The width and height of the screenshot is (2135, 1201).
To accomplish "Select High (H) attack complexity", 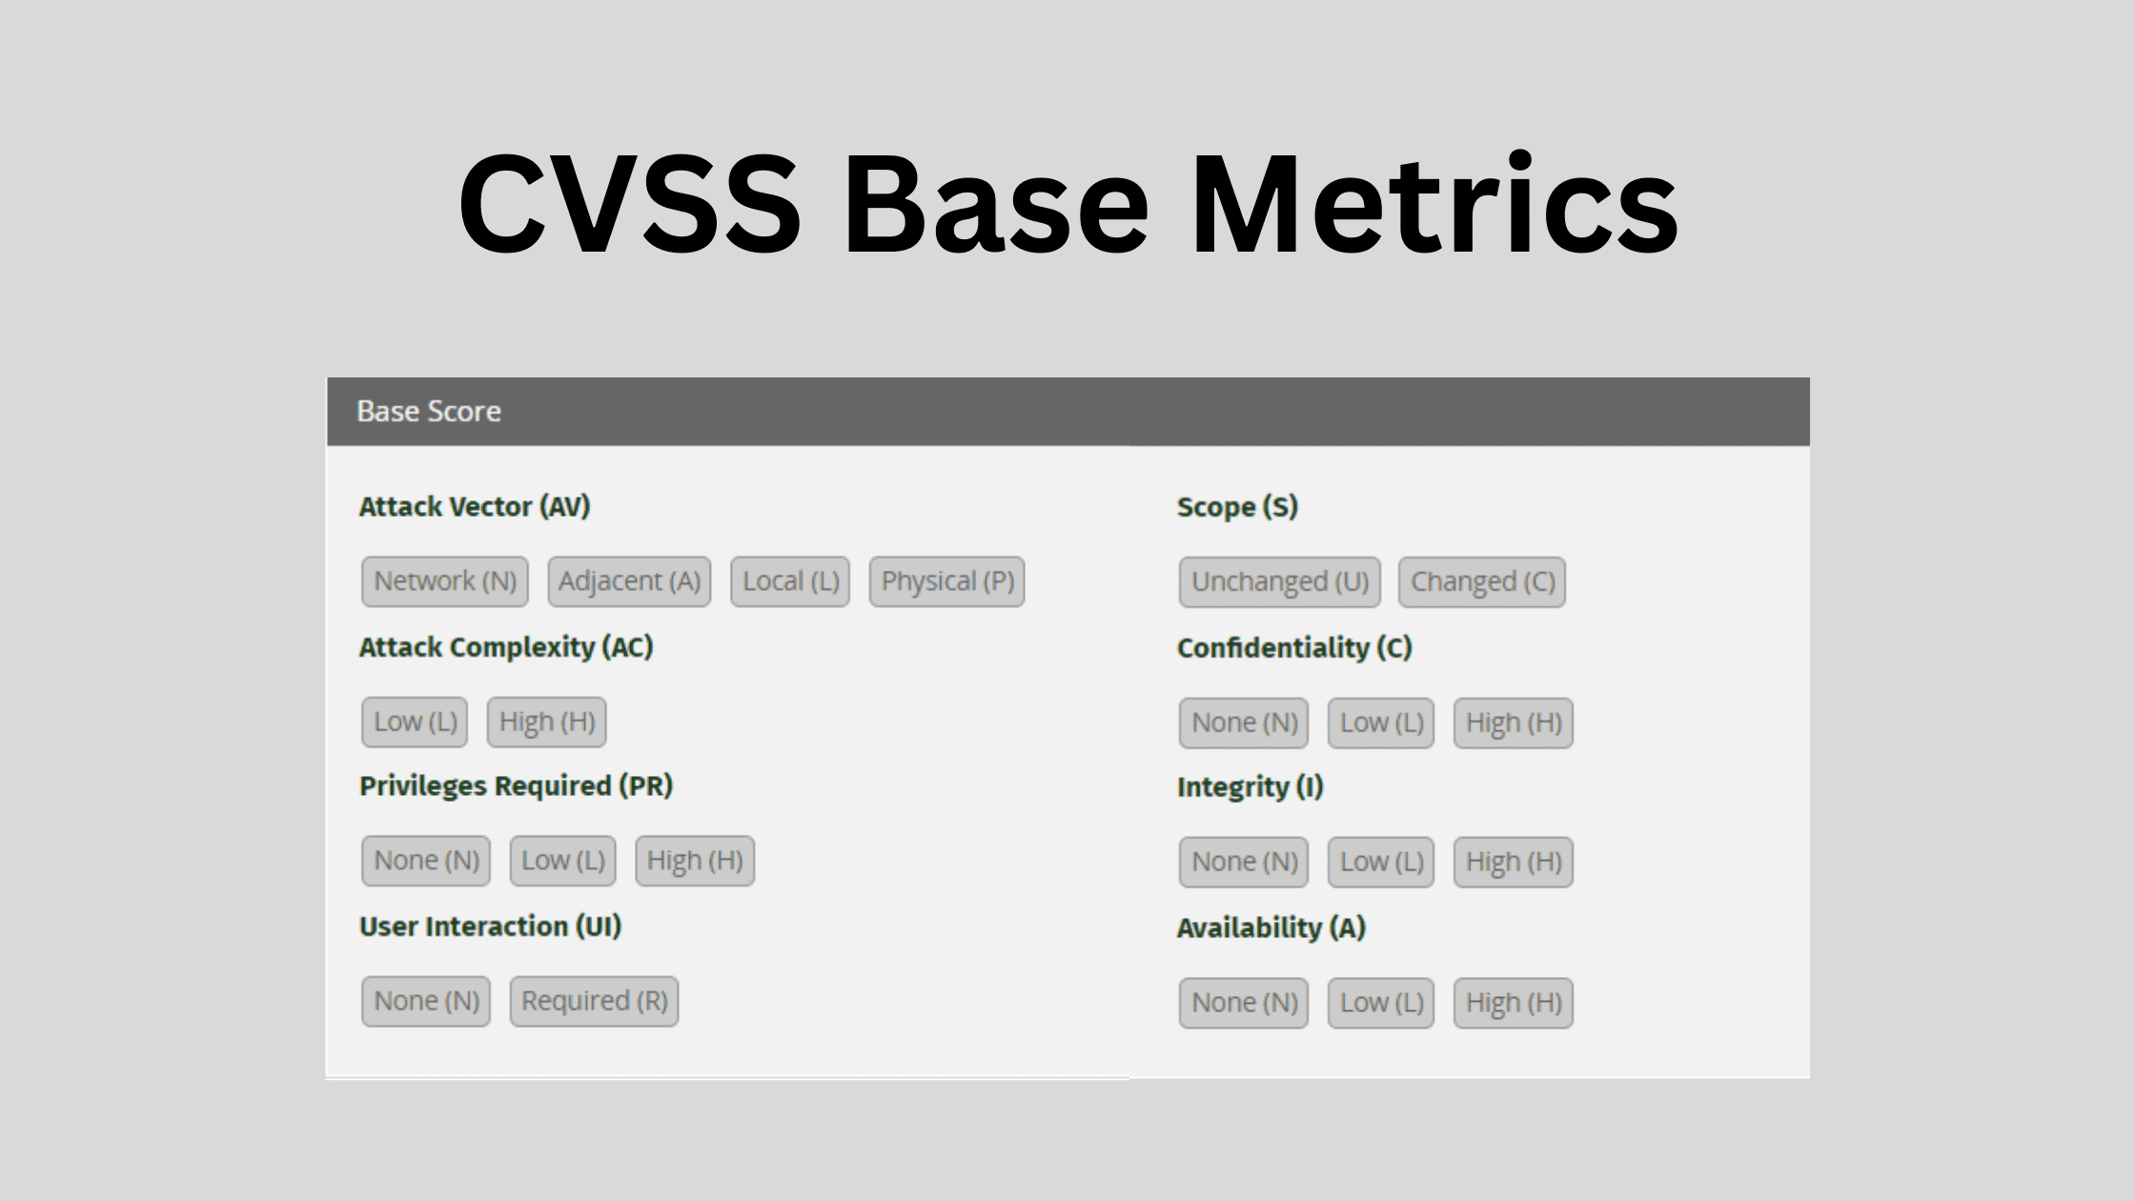I will 544,720.
